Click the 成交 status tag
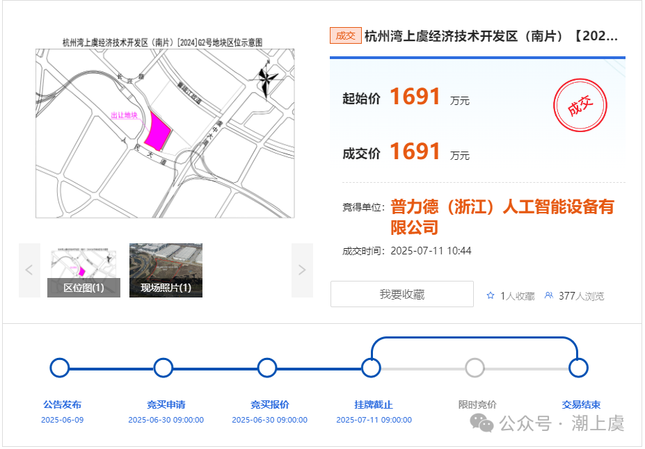 click(x=346, y=35)
